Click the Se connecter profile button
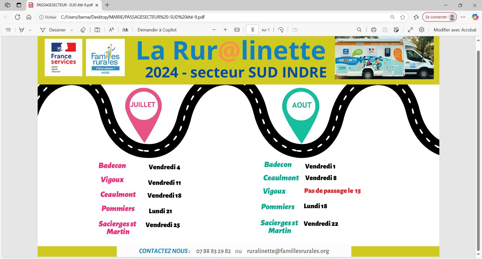This screenshot has width=482, height=259. [x=440, y=17]
